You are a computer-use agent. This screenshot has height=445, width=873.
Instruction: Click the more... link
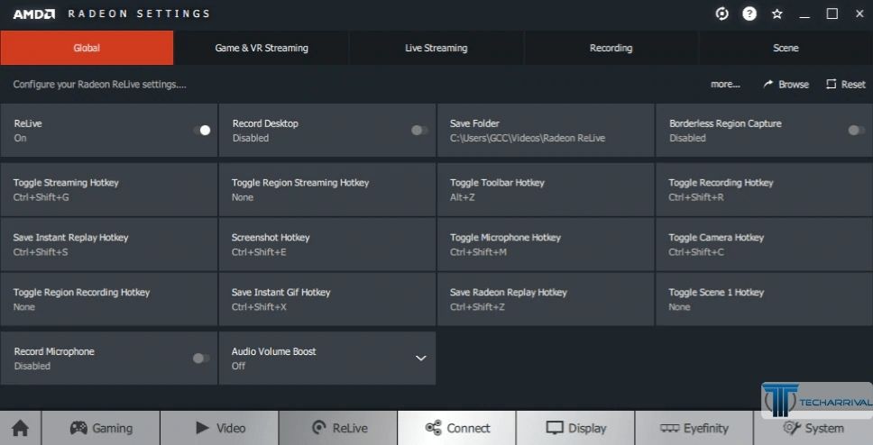click(x=725, y=84)
